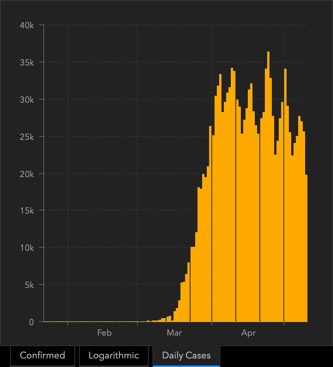
Task: Click the Mar x-axis label
Action: click(x=174, y=333)
